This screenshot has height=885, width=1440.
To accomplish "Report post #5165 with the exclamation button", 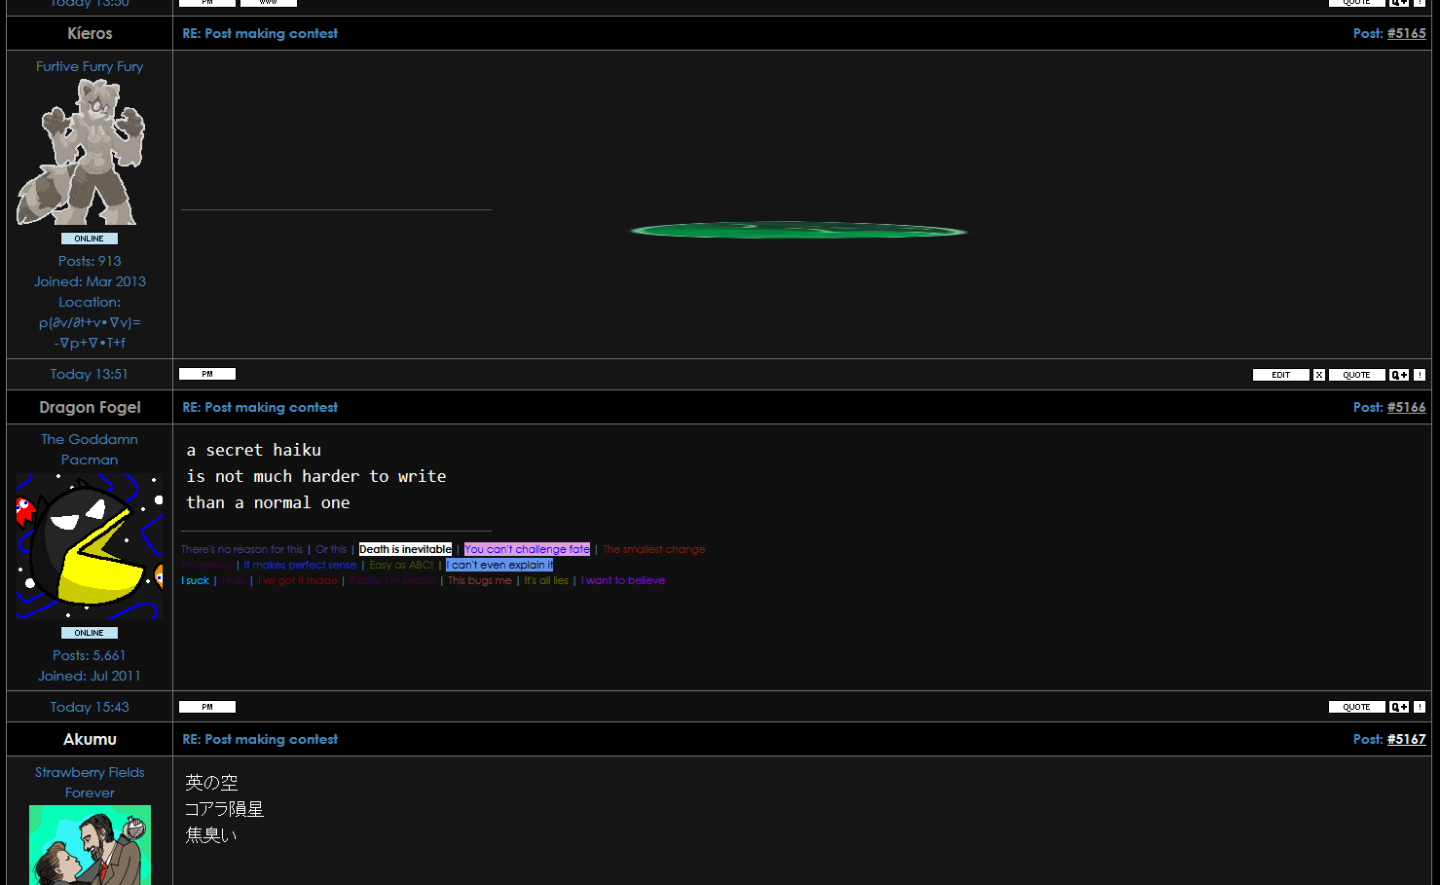I will click(x=1420, y=375).
